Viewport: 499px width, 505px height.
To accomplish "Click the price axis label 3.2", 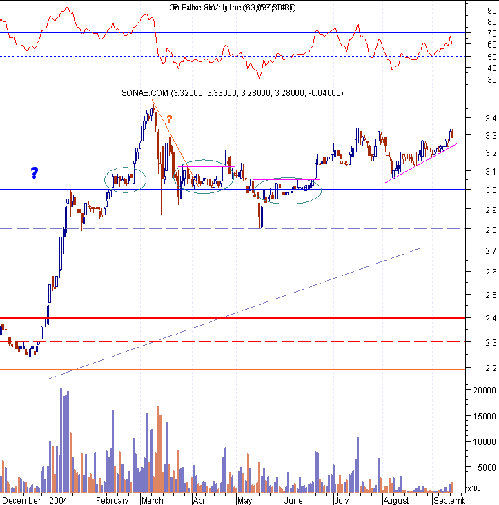I will point(491,153).
